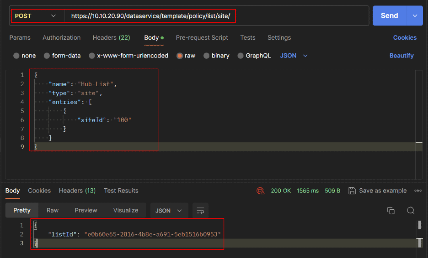Image resolution: width=428 pixels, height=258 pixels.
Task: Open the POST method dropdown
Action: 36,16
